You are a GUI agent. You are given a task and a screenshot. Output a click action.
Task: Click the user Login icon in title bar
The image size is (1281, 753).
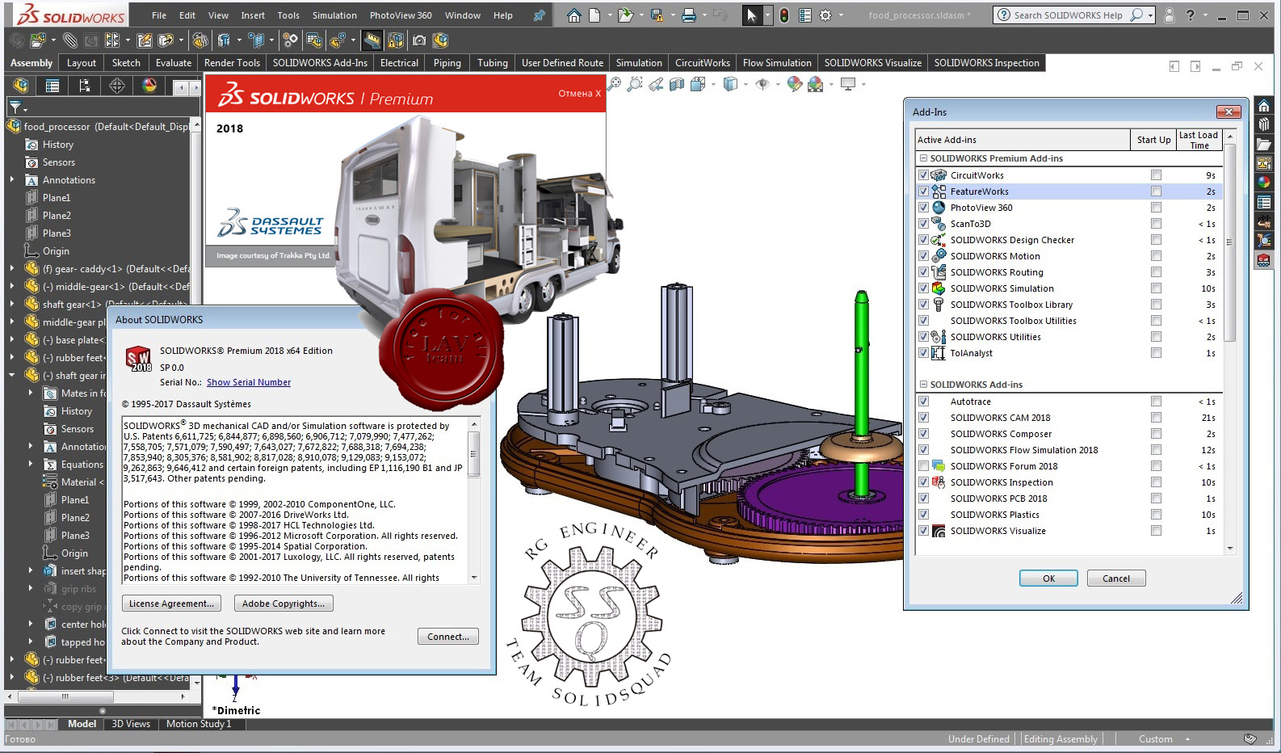click(x=1170, y=15)
